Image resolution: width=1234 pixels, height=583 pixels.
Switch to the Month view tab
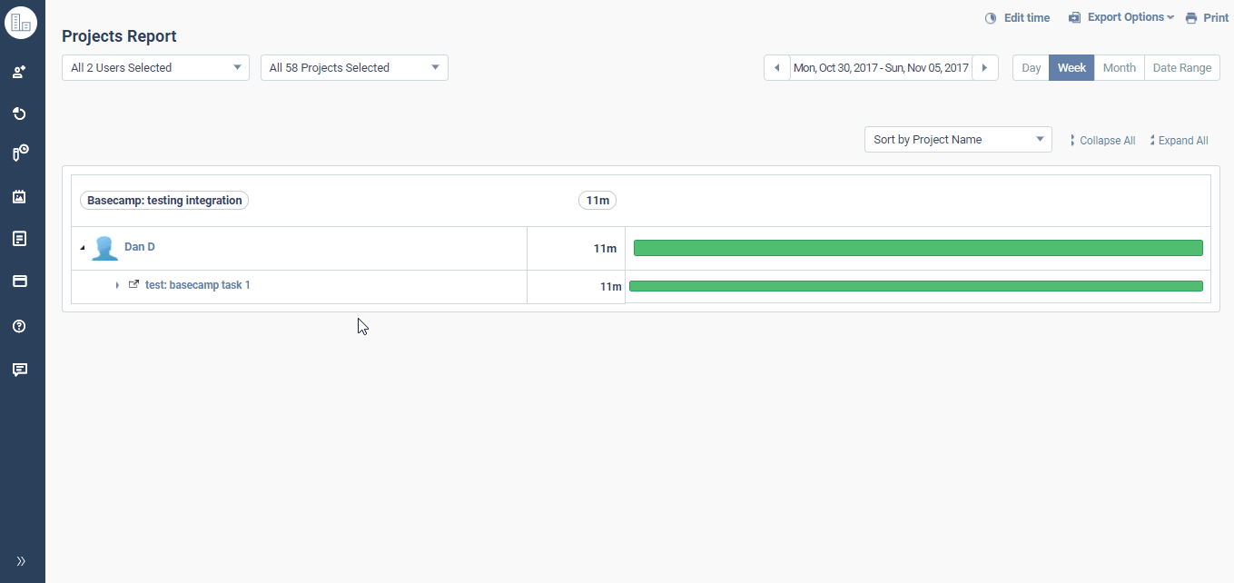point(1119,67)
